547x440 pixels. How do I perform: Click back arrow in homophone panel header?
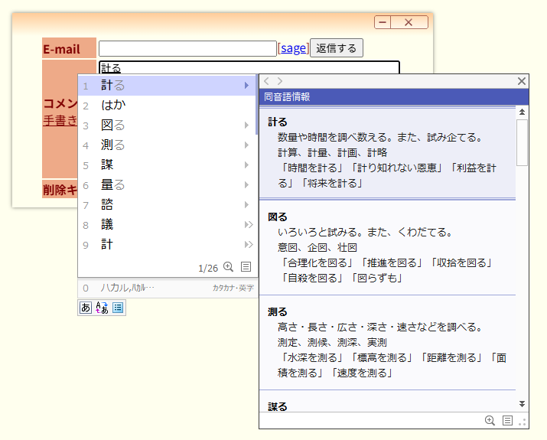pyautogui.click(x=267, y=81)
